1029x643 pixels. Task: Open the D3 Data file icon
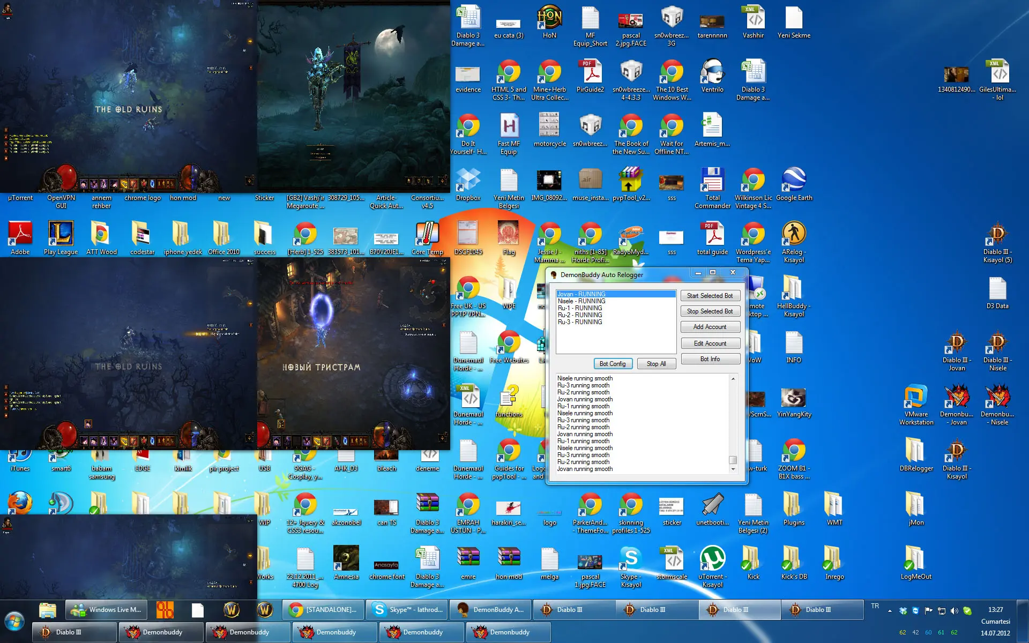click(x=997, y=293)
